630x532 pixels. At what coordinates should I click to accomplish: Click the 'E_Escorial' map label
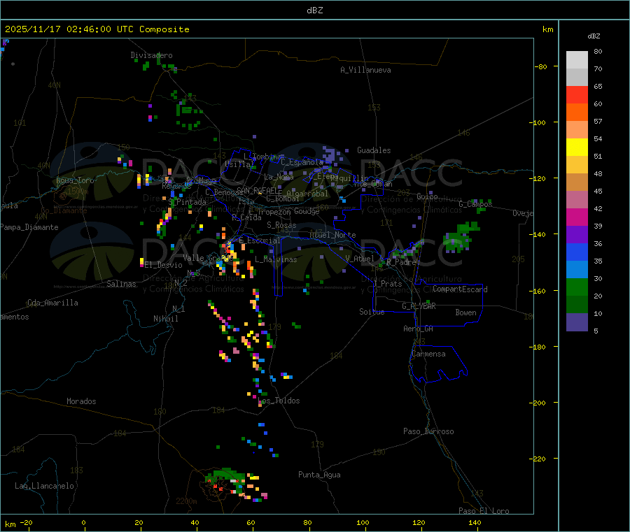[x=260, y=240]
